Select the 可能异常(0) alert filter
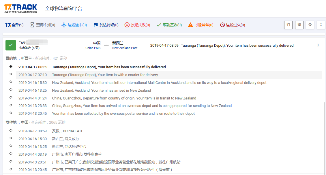The width and height of the screenshot is (326, 175). [x=201, y=25]
